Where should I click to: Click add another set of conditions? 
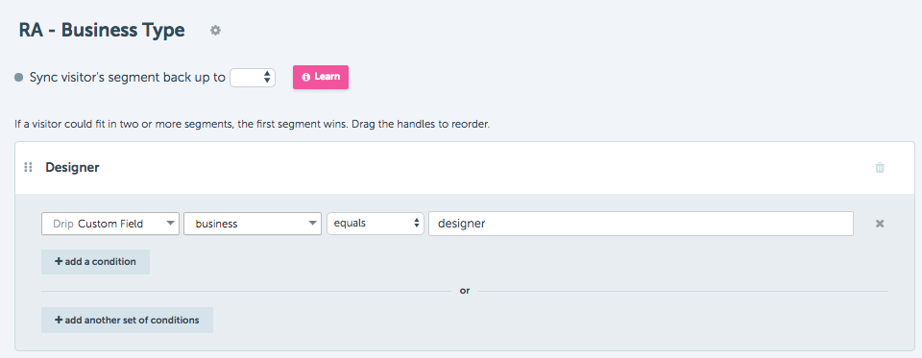(x=127, y=321)
